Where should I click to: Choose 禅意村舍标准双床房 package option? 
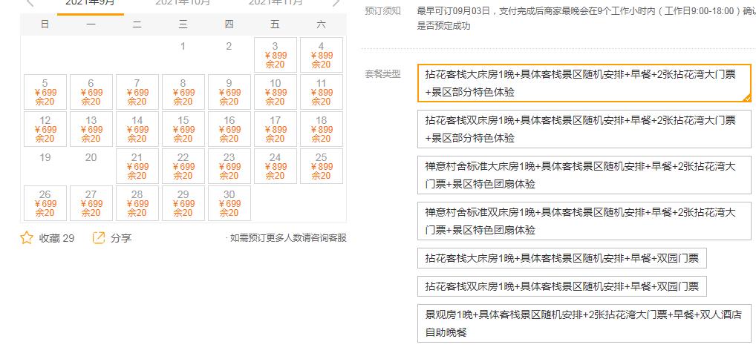click(x=584, y=221)
